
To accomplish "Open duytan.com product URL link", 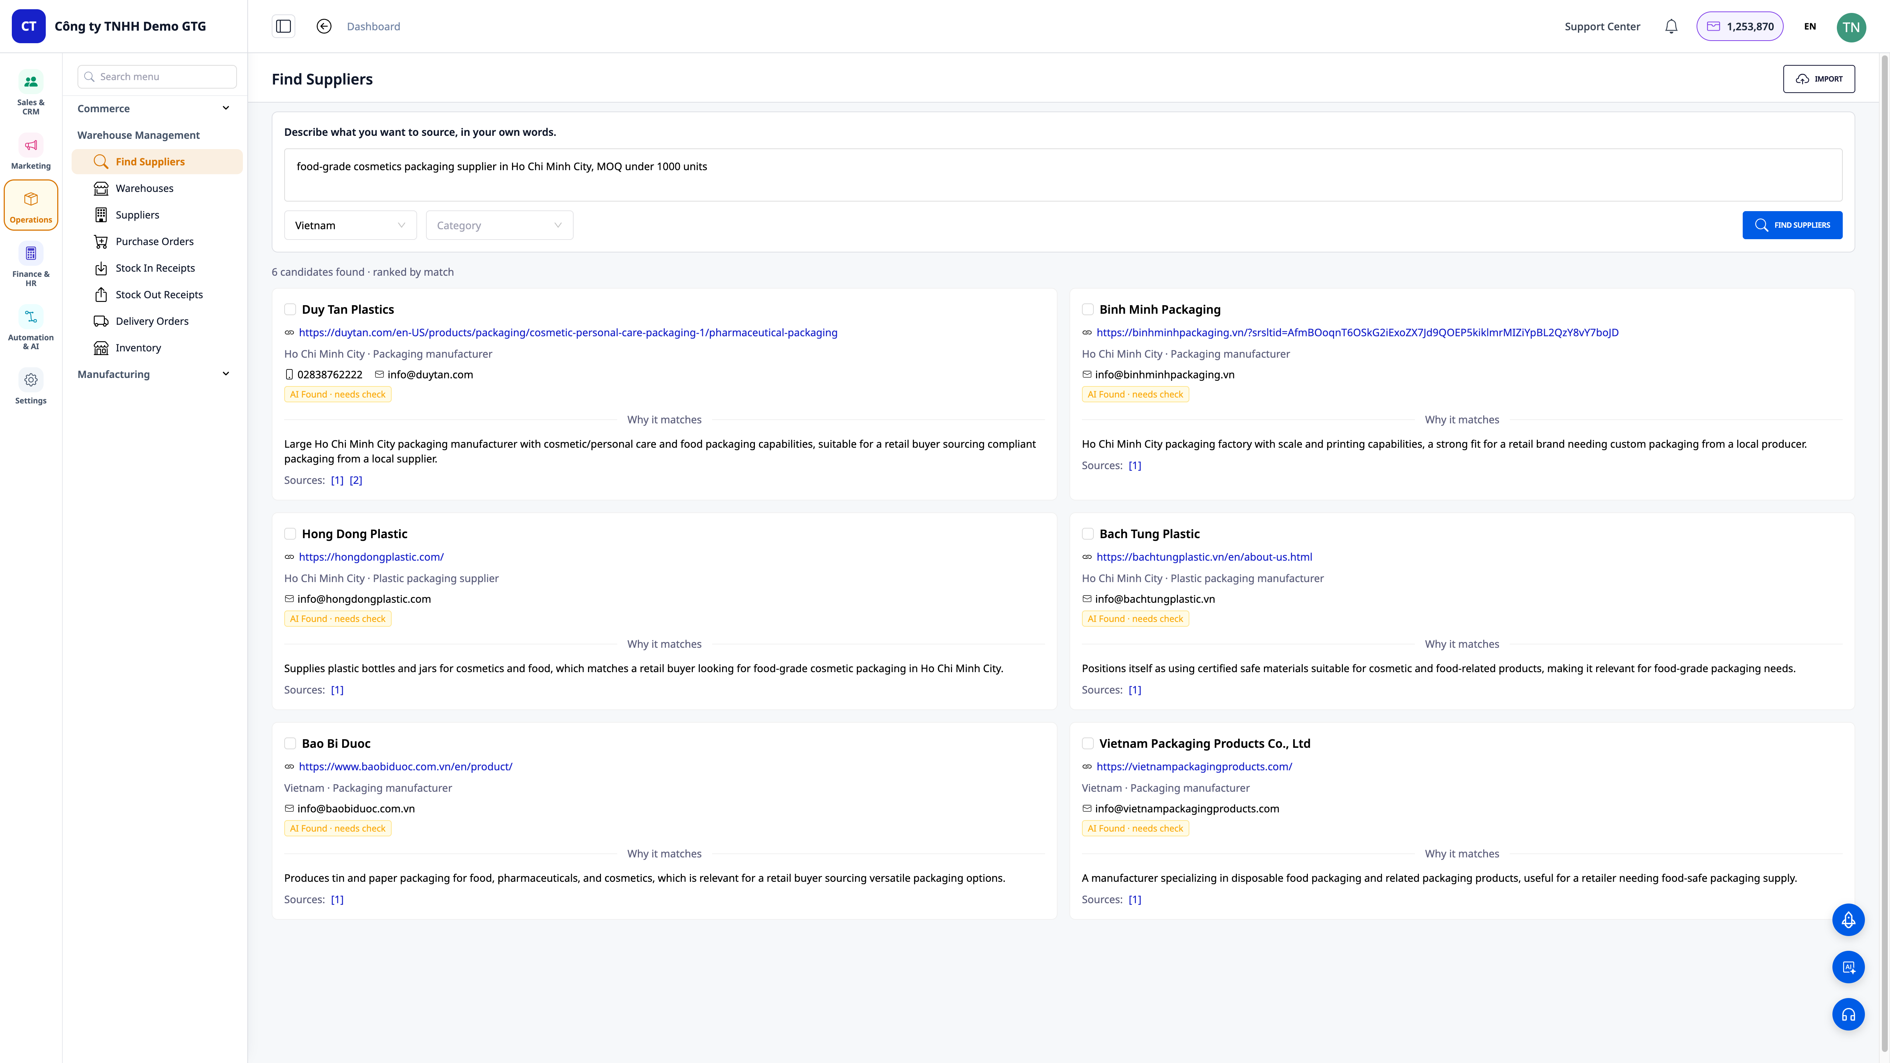I will 568,332.
